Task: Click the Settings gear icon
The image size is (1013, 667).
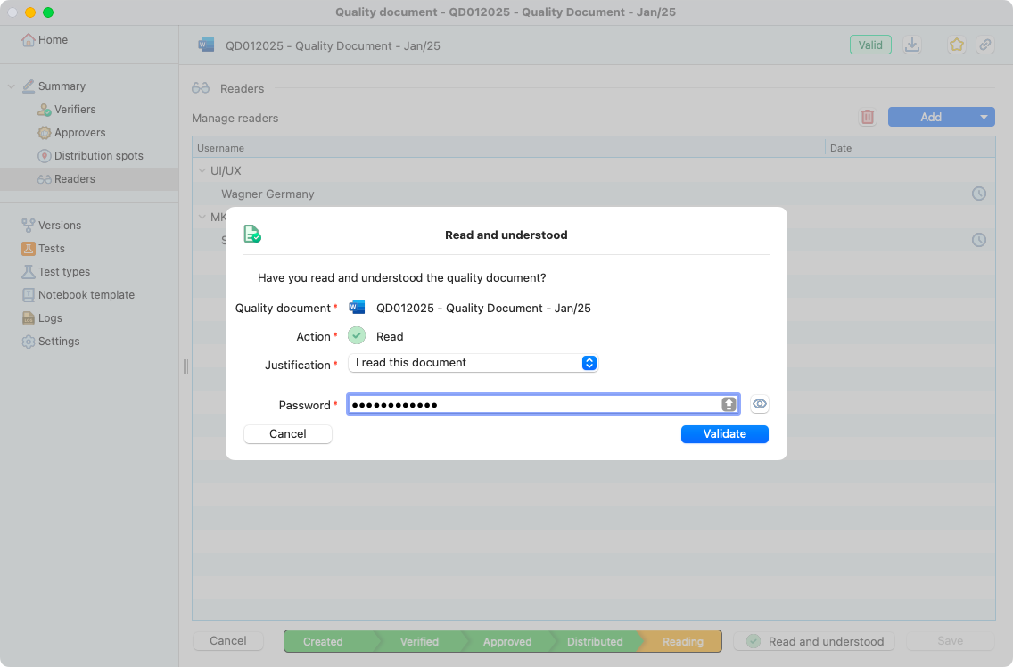Action: [28, 342]
